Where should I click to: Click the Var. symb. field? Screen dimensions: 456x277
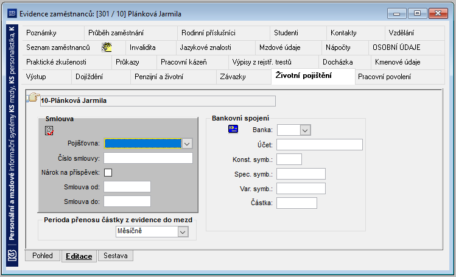point(301,188)
